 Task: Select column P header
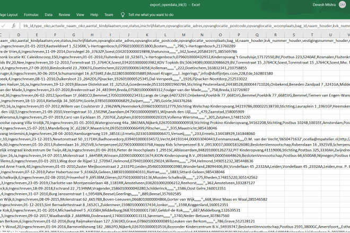pyautogui.click(x=239, y=35)
